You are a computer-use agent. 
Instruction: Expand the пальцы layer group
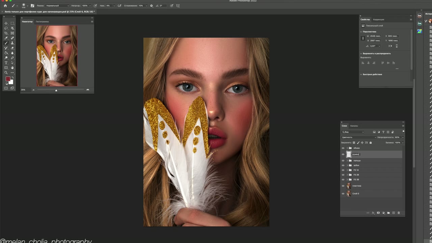point(347,161)
